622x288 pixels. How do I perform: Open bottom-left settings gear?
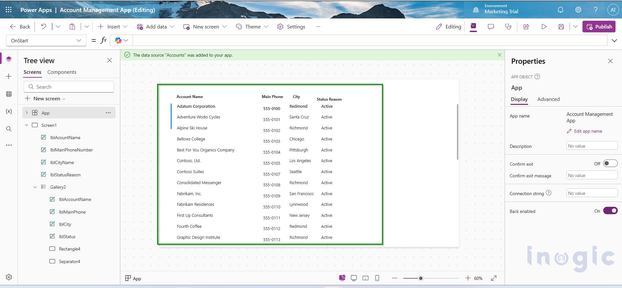point(9,277)
